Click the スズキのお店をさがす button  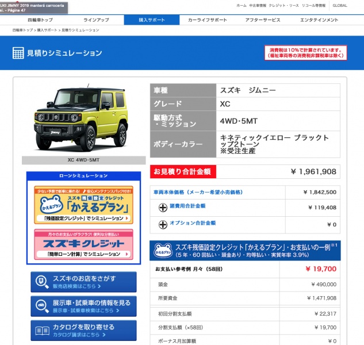(83, 282)
